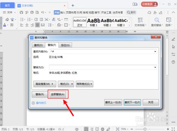Switch to the 查找(D) tab
Image resolution: width=177 pixels, height=131 pixels.
coord(38,45)
